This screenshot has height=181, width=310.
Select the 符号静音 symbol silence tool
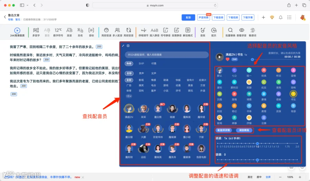click(165, 32)
